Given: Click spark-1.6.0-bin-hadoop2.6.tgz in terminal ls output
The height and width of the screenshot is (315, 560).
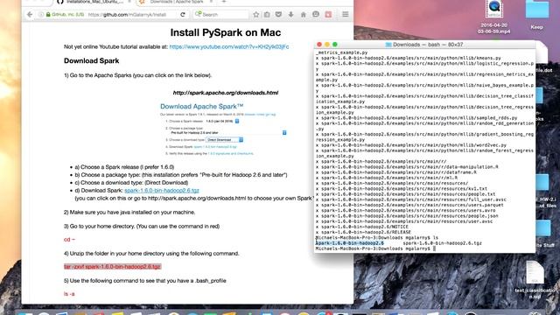Looking at the screenshot, I should click(442, 243).
